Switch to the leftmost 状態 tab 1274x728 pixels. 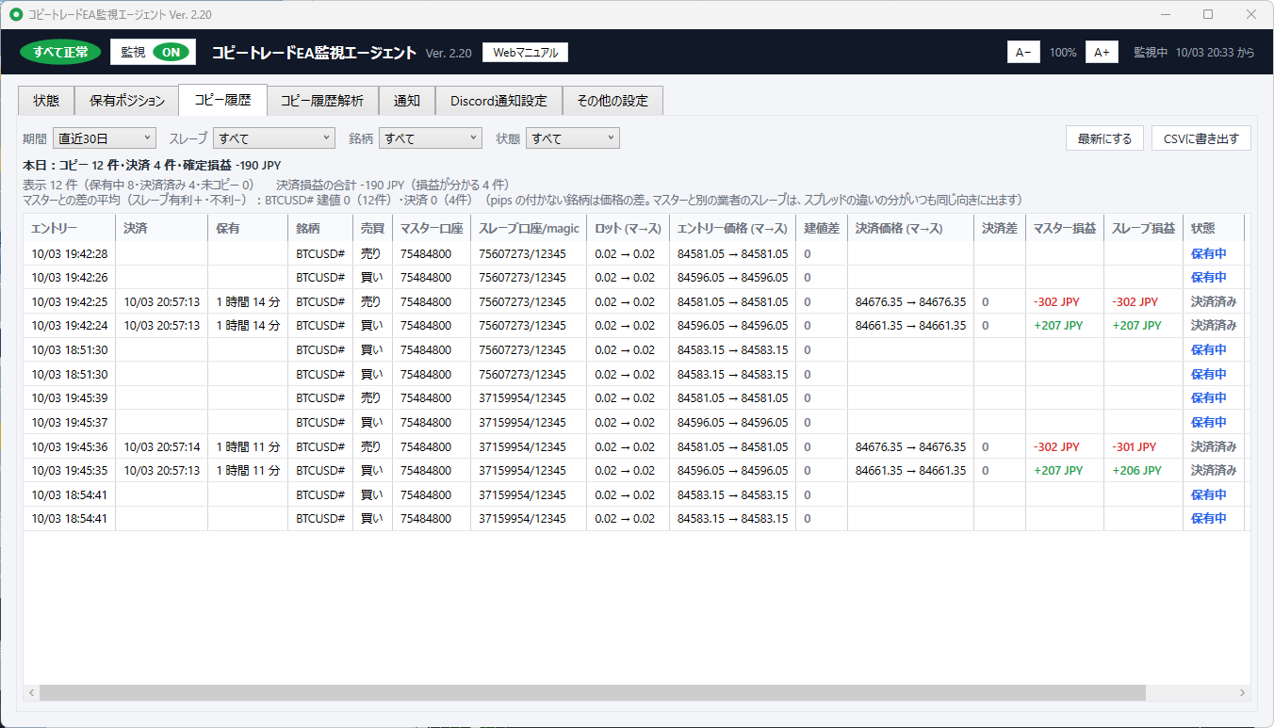[x=46, y=101]
